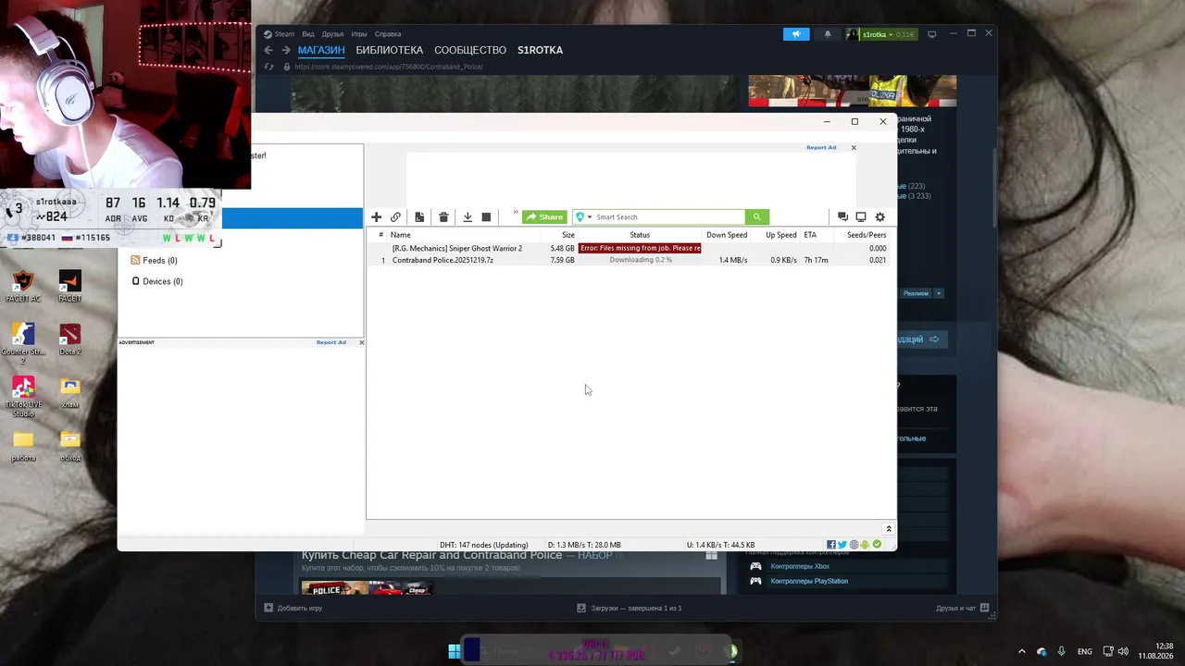Open the Игры menu in Steam
The width and height of the screenshot is (1185, 666).
click(x=359, y=34)
